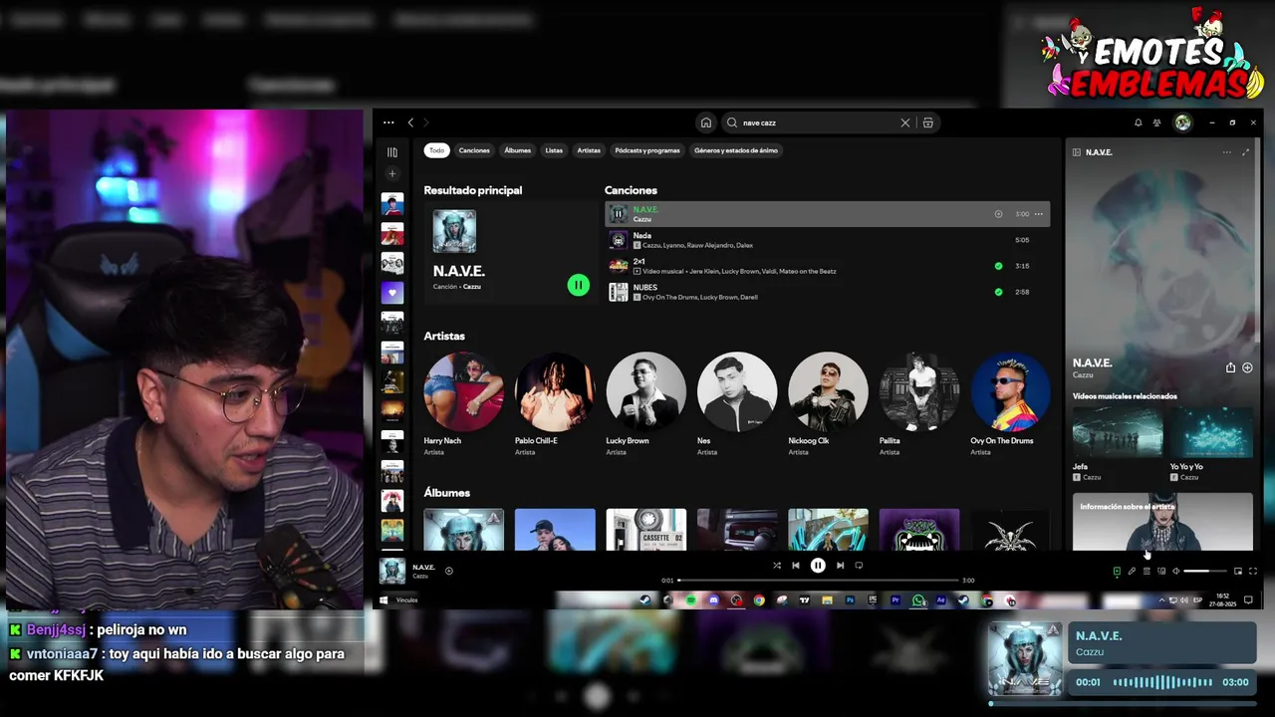Screen dimensions: 1275x717
Task: Select the Listas filter chip
Action: [554, 150]
